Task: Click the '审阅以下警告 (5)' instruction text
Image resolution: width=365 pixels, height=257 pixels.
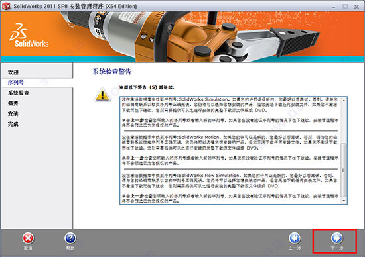Action: 147,87
